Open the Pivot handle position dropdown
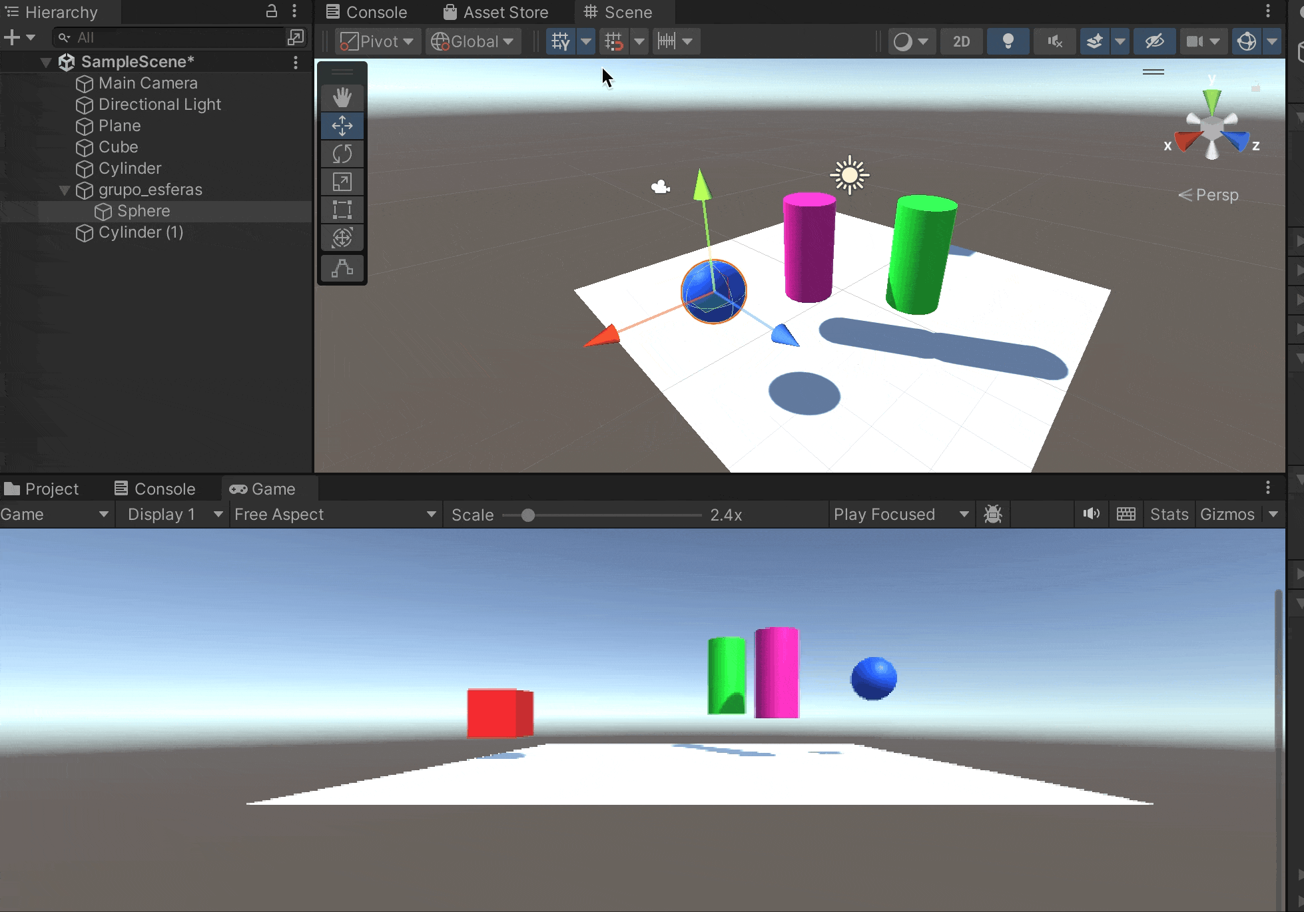Image resolution: width=1304 pixels, height=912 pixels. [378, 41]
